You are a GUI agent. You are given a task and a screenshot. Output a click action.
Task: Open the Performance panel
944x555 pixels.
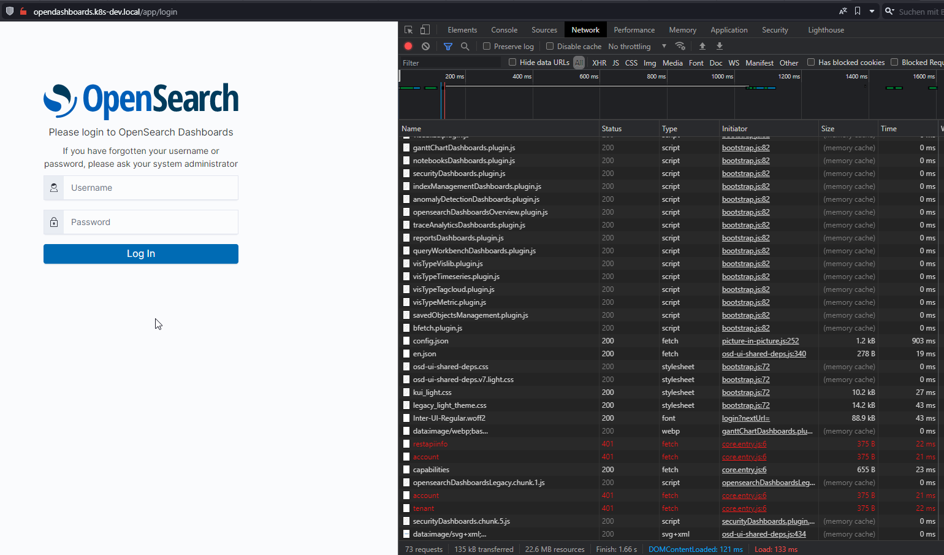pyautogui.click(x=634, y=29)
